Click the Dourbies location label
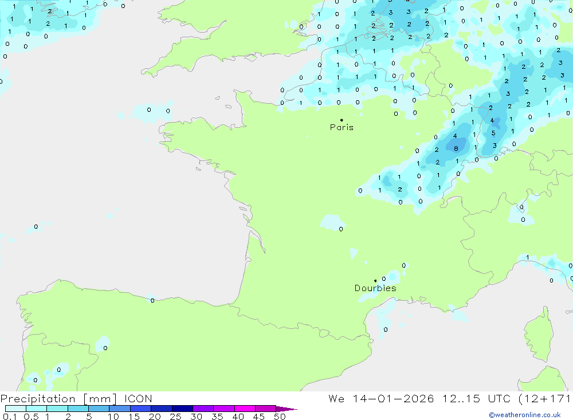The height and width of the screenshot is (420, 573). (375, 288)
